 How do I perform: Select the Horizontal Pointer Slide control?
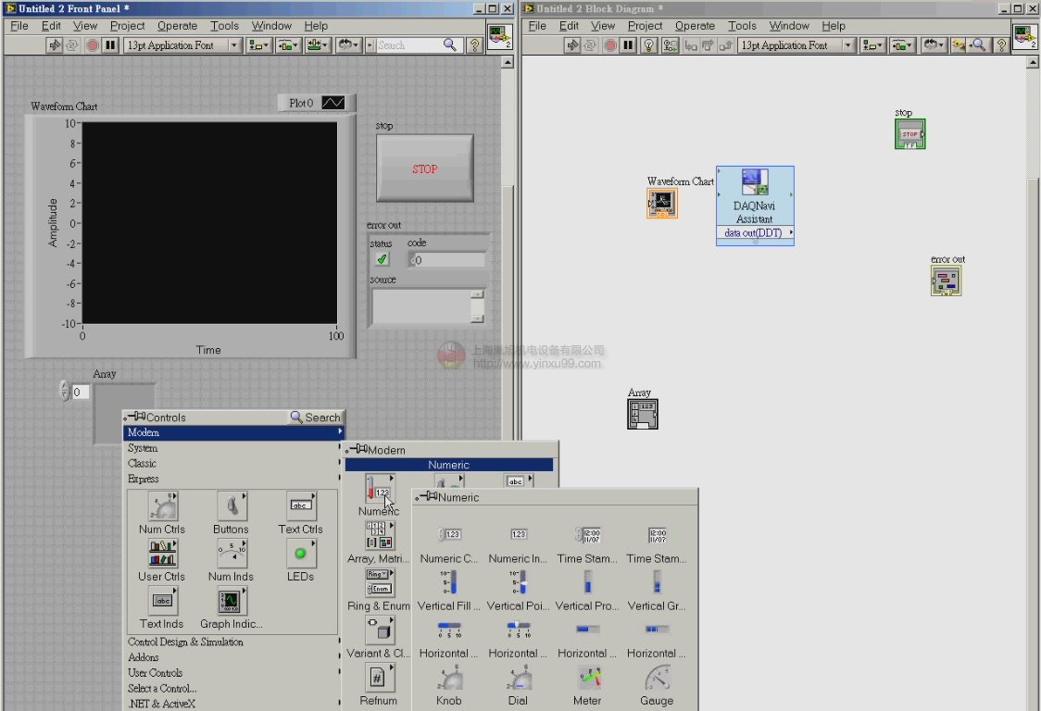519,630
